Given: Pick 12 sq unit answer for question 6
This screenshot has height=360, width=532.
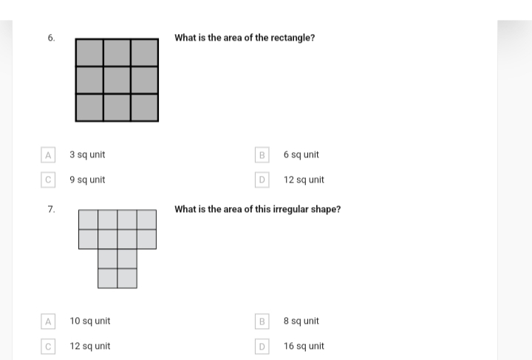Looking at the screenshot, I should point(304,180).
